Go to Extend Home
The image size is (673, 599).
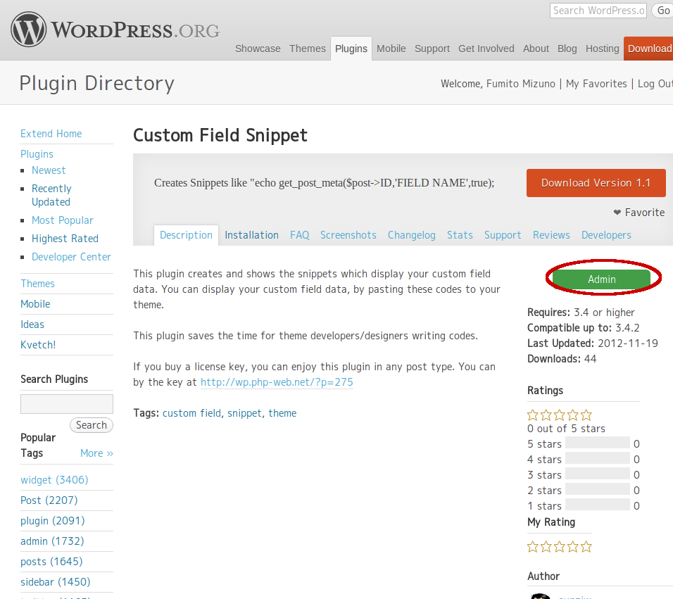click(51, 134)
